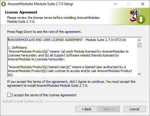
Task: Click the window title "AnswerModules Module Suite 2.7.0 Setup"
Action: click(x=40, y=4)
